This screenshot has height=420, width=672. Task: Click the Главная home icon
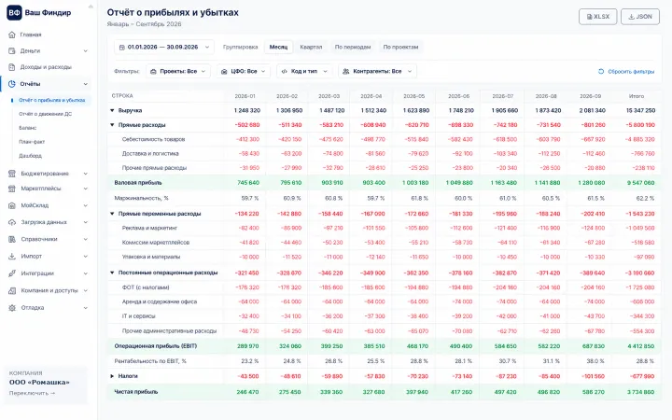pyautogui.click(x=12, y=35)
